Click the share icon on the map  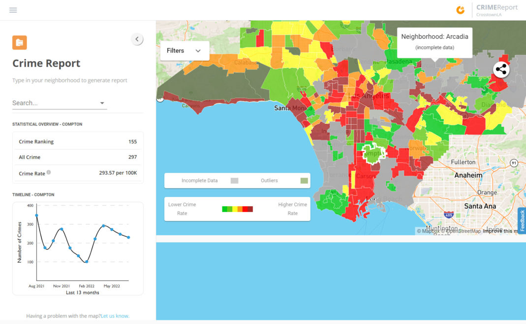pos(501,70)
